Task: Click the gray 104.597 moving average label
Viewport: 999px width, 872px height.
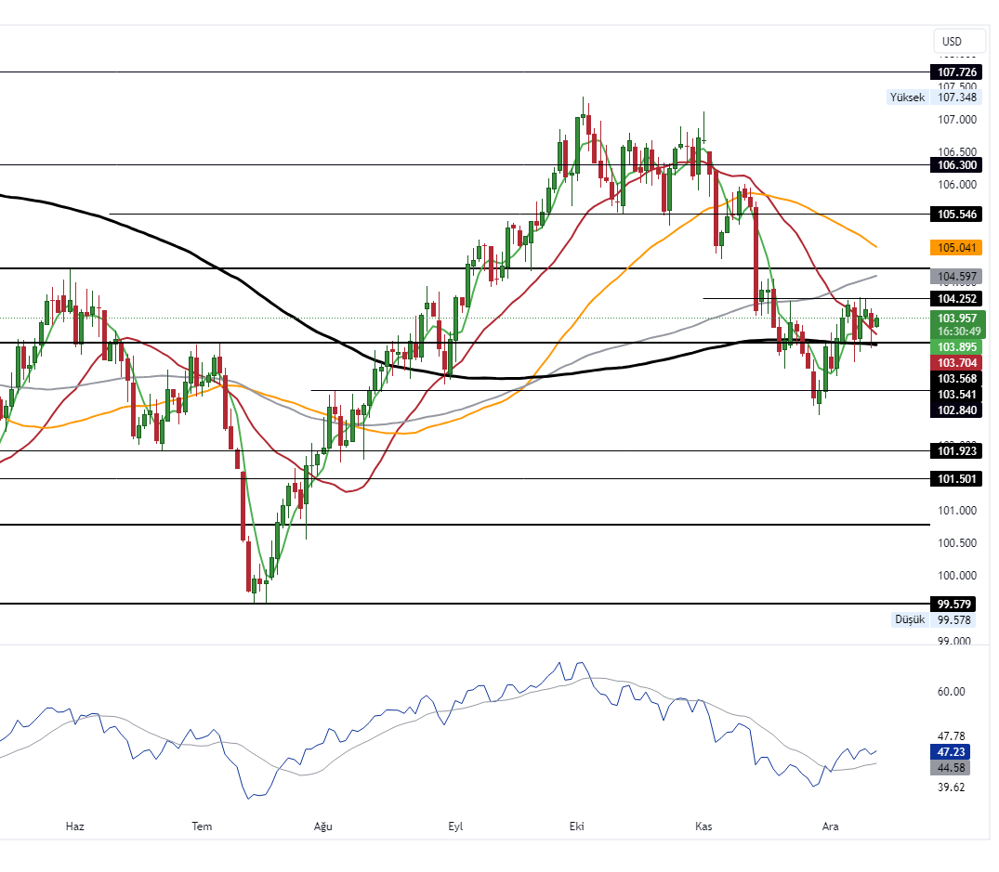Action: (956, 277)
